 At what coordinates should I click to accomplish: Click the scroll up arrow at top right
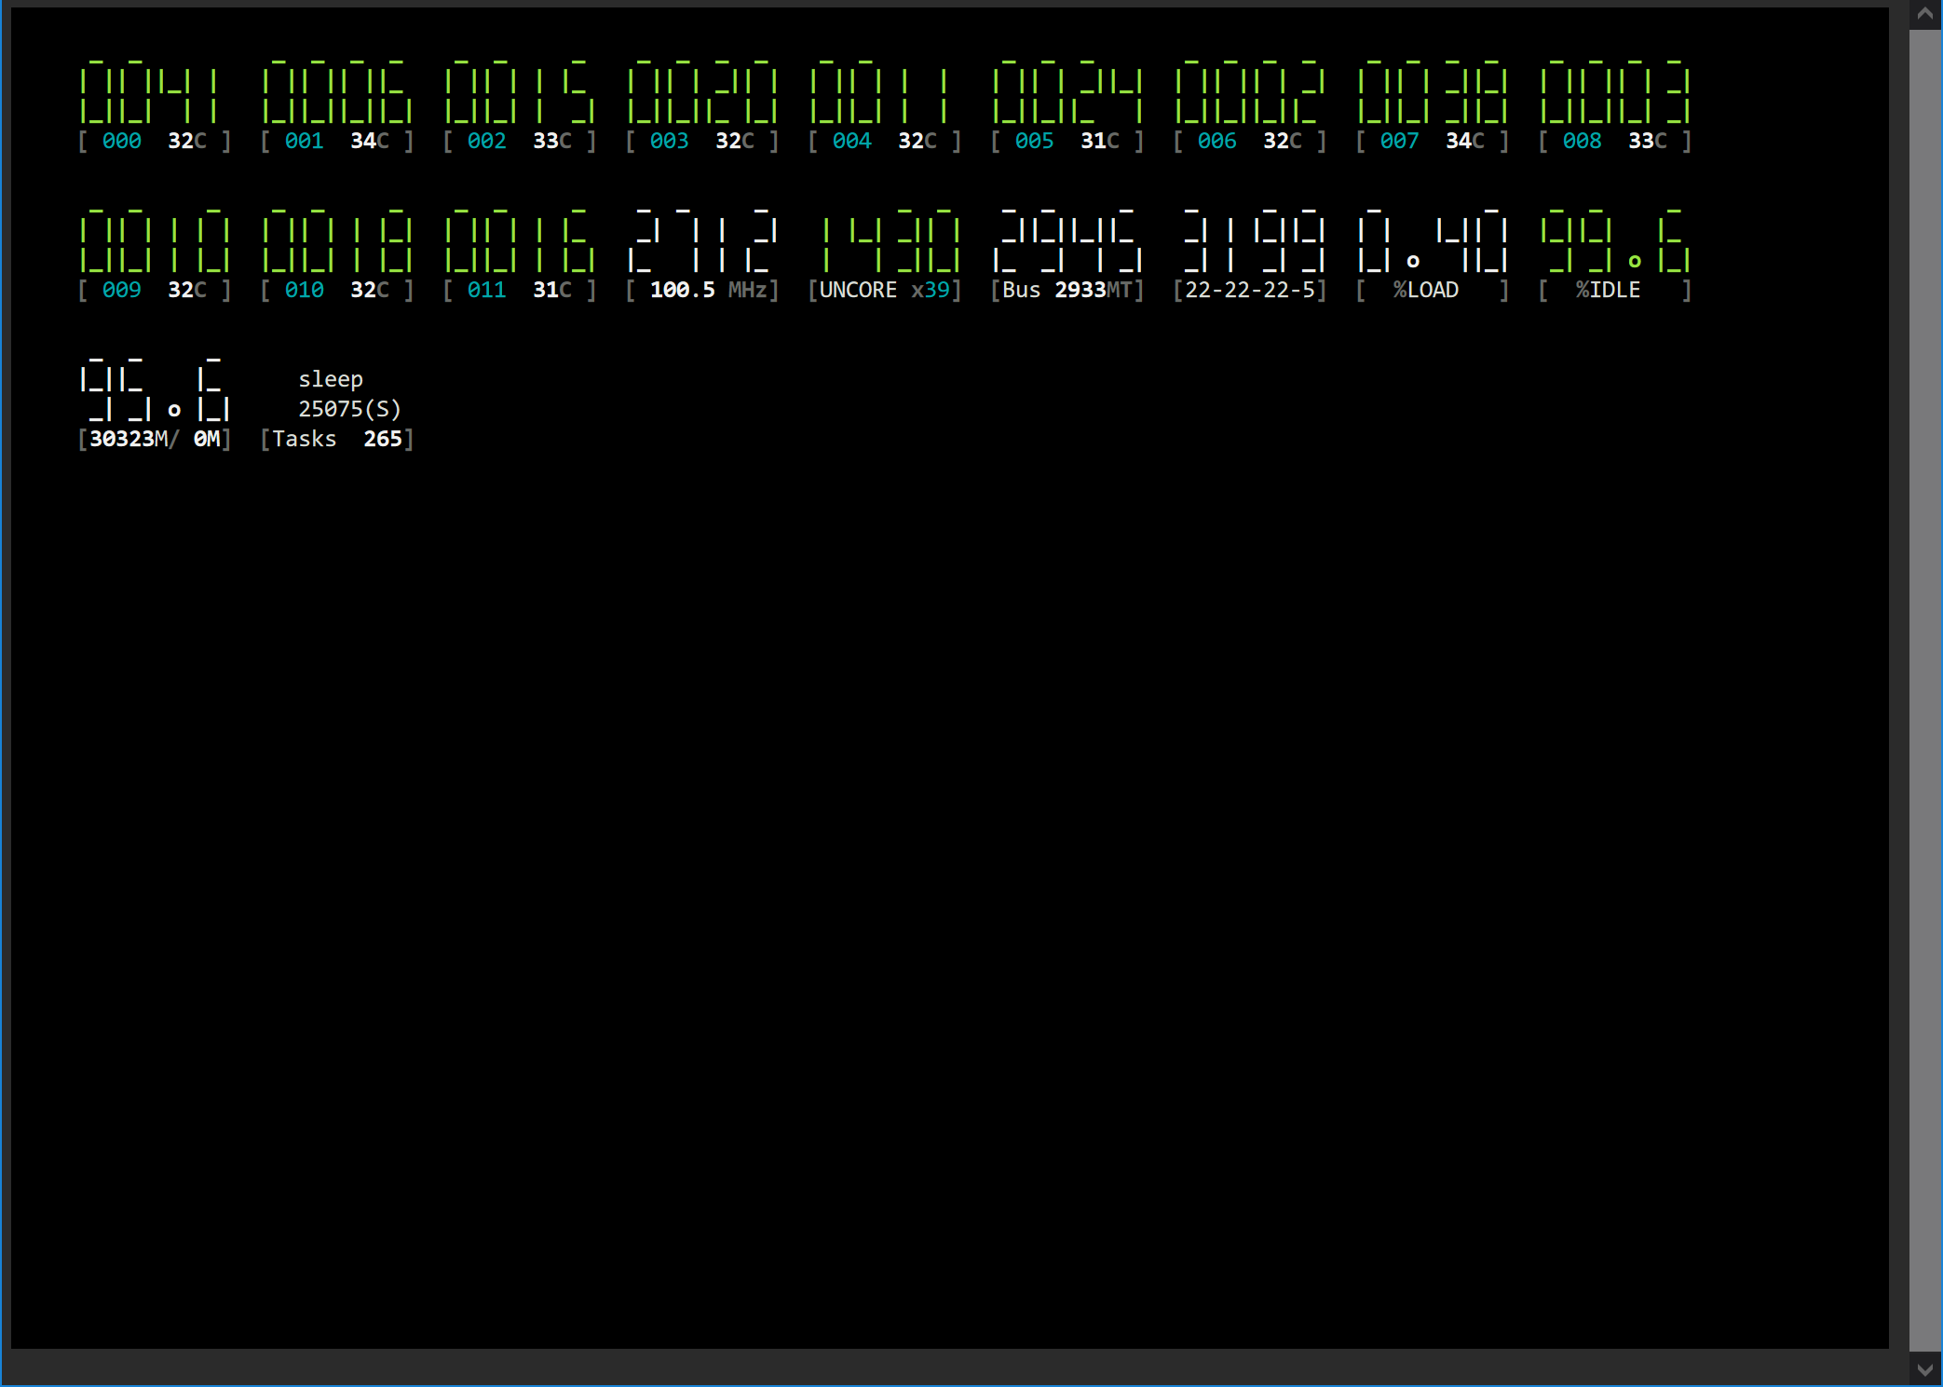[1924, 14]
